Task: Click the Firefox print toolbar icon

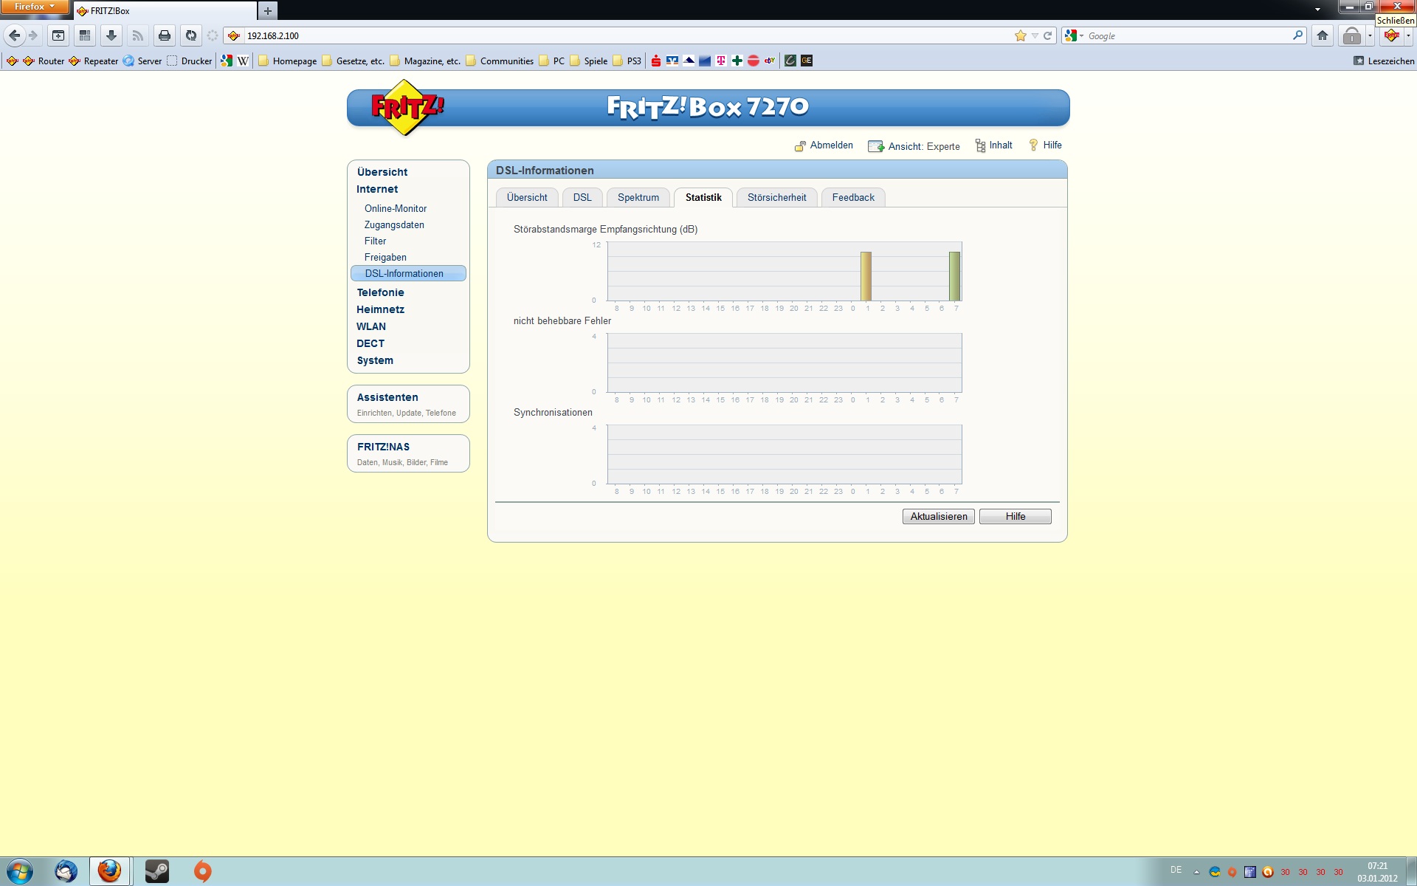Action: tap(165, 35)
